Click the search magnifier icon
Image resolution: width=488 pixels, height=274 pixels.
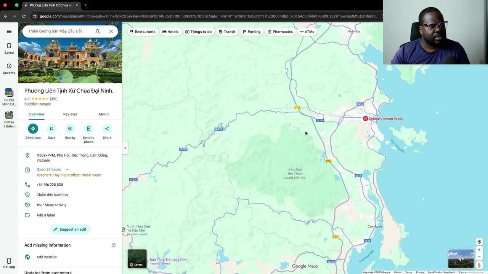[x=98, y=32]
